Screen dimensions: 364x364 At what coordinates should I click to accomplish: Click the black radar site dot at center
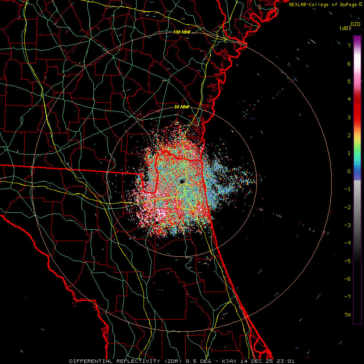point(182,181)
